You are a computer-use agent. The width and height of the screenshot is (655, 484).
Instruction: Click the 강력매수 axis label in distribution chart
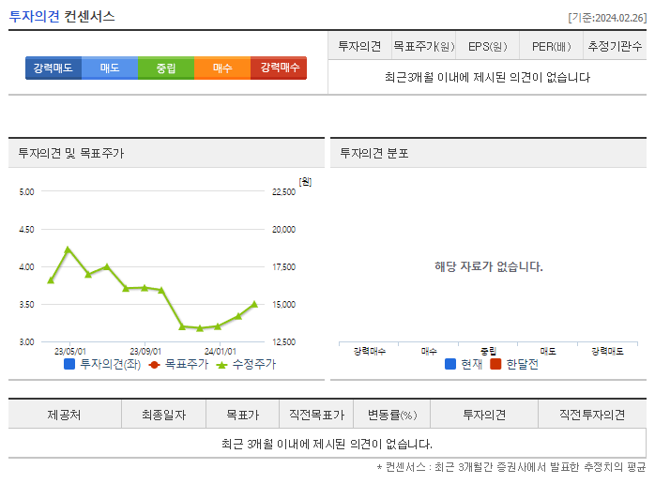tap(370, 352)
